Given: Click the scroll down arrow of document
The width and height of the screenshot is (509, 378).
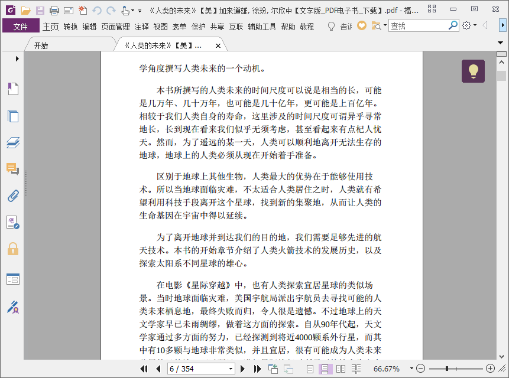Looking at the screenshot, I should (501, 356).
